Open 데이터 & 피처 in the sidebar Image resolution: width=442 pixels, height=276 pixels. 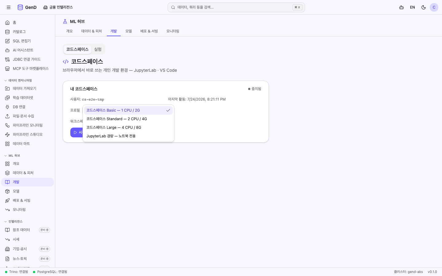[x=28, y=173]
